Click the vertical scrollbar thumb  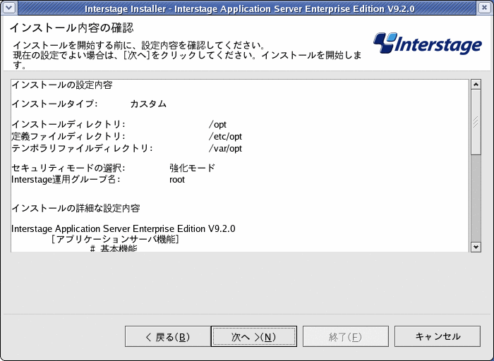[x=476, y=122]
